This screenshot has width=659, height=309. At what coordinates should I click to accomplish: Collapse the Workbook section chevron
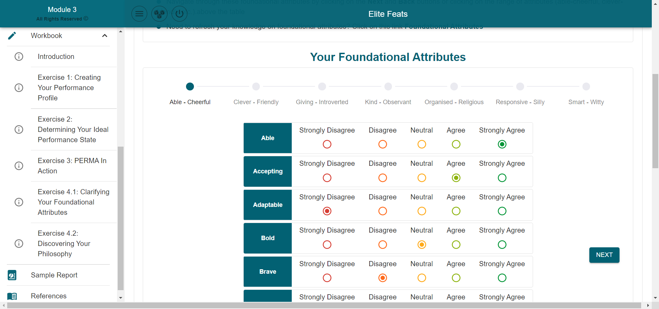pyautogui.click(x=105, y=36)
